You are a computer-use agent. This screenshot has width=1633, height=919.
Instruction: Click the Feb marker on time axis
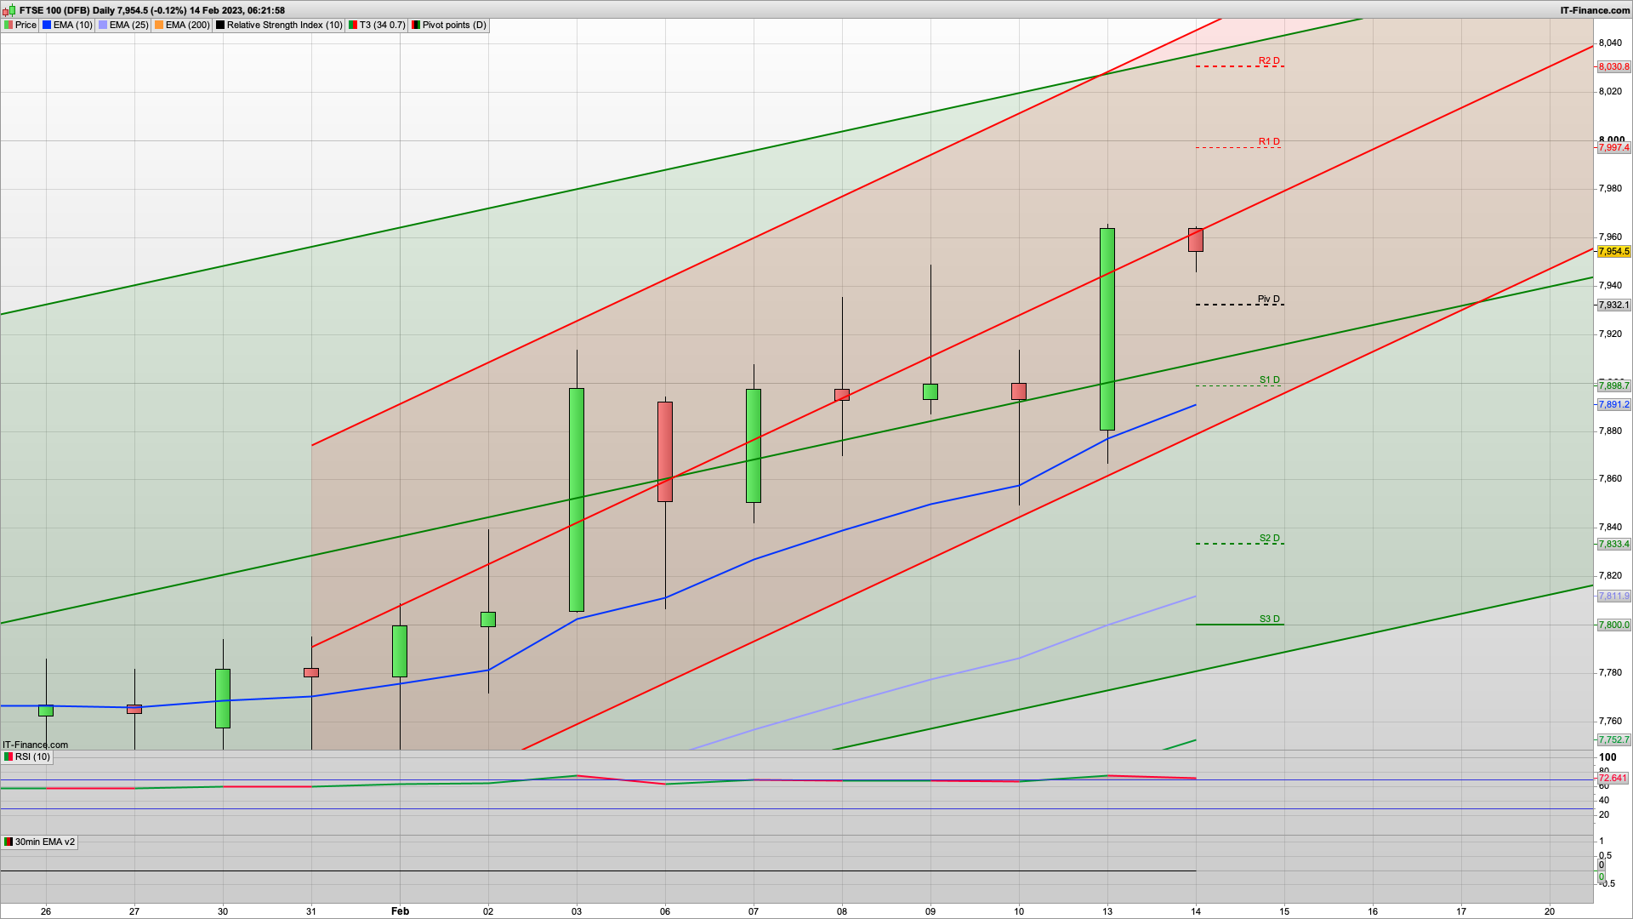point(400,911)
